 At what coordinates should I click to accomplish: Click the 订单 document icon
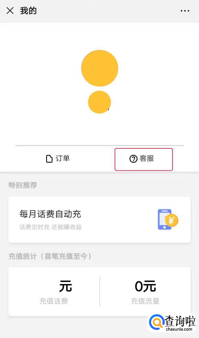[x=49, y=159]
